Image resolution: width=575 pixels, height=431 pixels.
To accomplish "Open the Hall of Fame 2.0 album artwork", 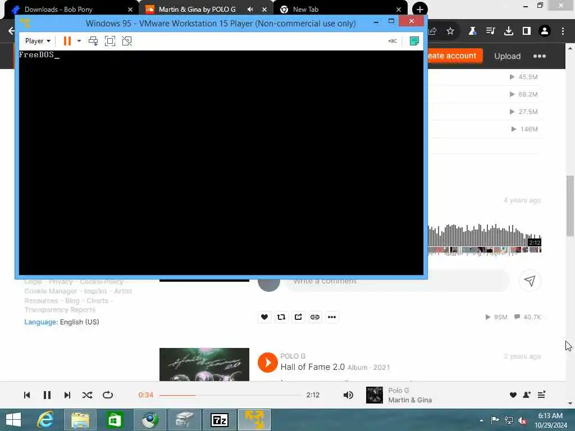I will 204,364.
